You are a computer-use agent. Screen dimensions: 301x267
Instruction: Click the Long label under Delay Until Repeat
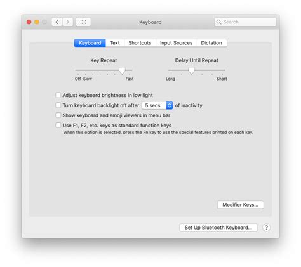(x=170, y=79)
